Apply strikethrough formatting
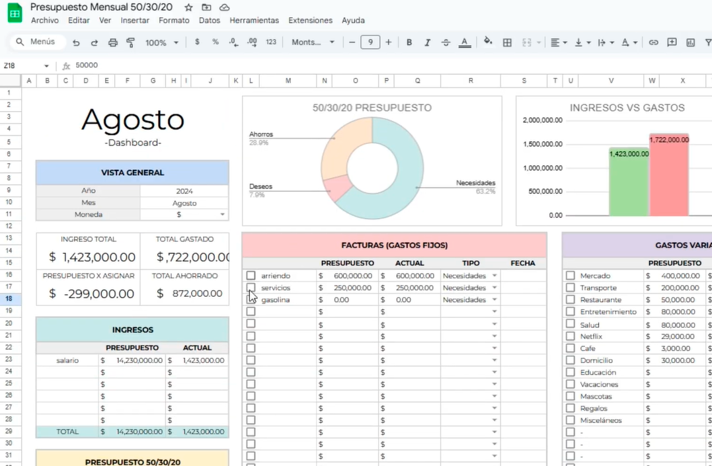 coord(446,42)
